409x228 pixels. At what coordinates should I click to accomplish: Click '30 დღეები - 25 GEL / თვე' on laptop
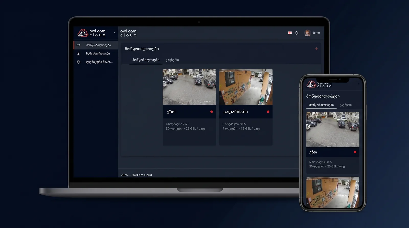[x=185, y=129]
